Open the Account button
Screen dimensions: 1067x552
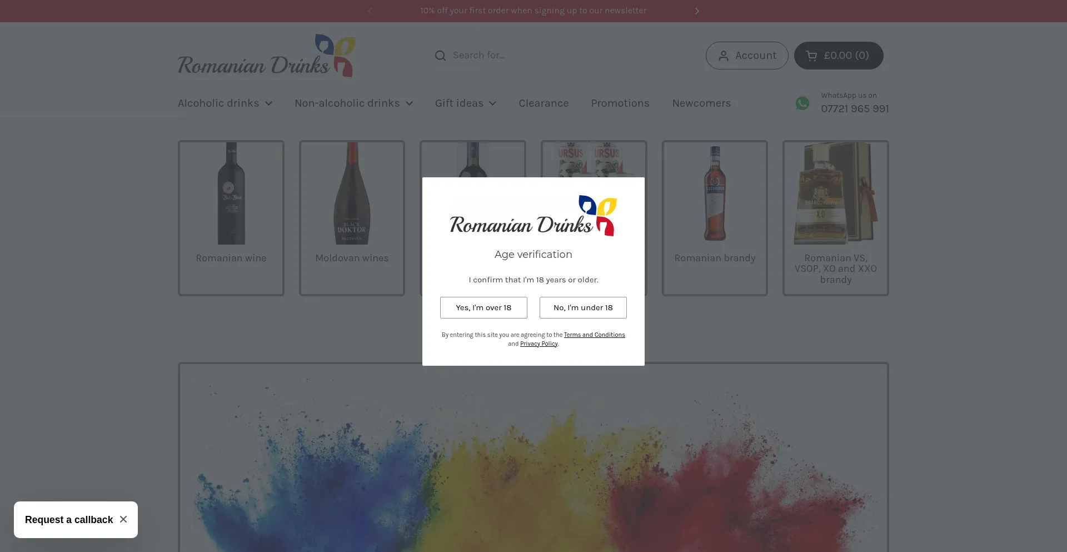[747, 56]
